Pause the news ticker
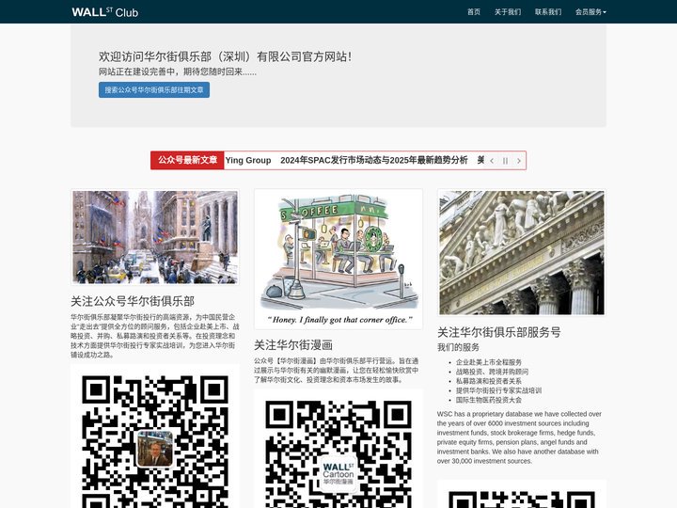Image resolution: width=677 pixels, height=508 pixels. coord(505,161)
